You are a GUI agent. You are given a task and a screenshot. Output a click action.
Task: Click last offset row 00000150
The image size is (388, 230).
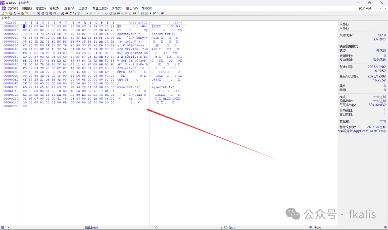(11, 106)
